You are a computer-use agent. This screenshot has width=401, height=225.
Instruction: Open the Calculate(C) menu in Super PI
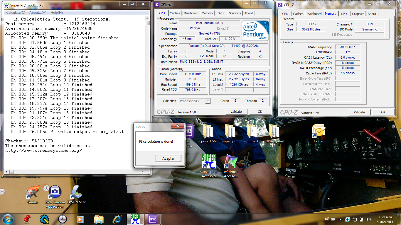16,13
